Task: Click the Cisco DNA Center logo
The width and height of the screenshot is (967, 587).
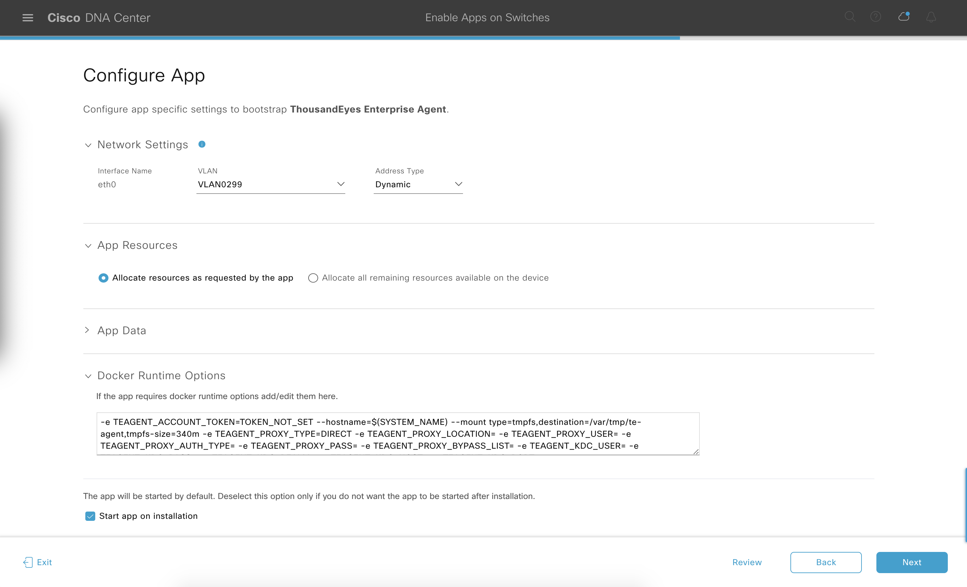Action: [x=99, y=18]
